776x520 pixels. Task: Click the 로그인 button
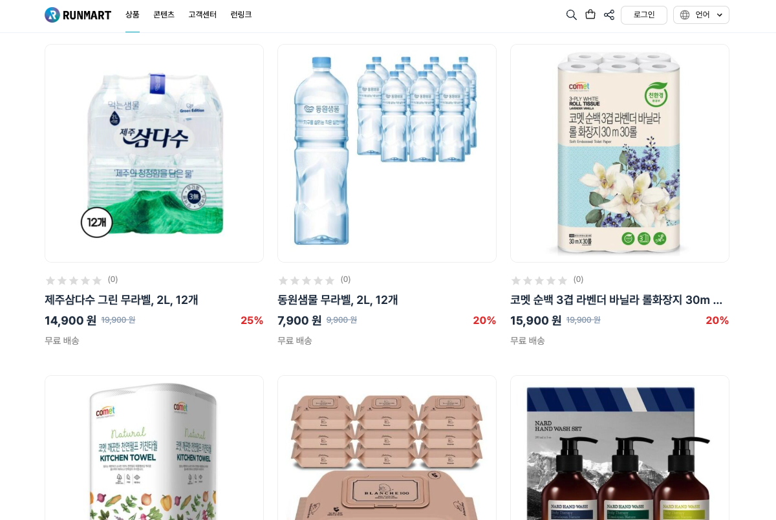[x=644, y=15]
